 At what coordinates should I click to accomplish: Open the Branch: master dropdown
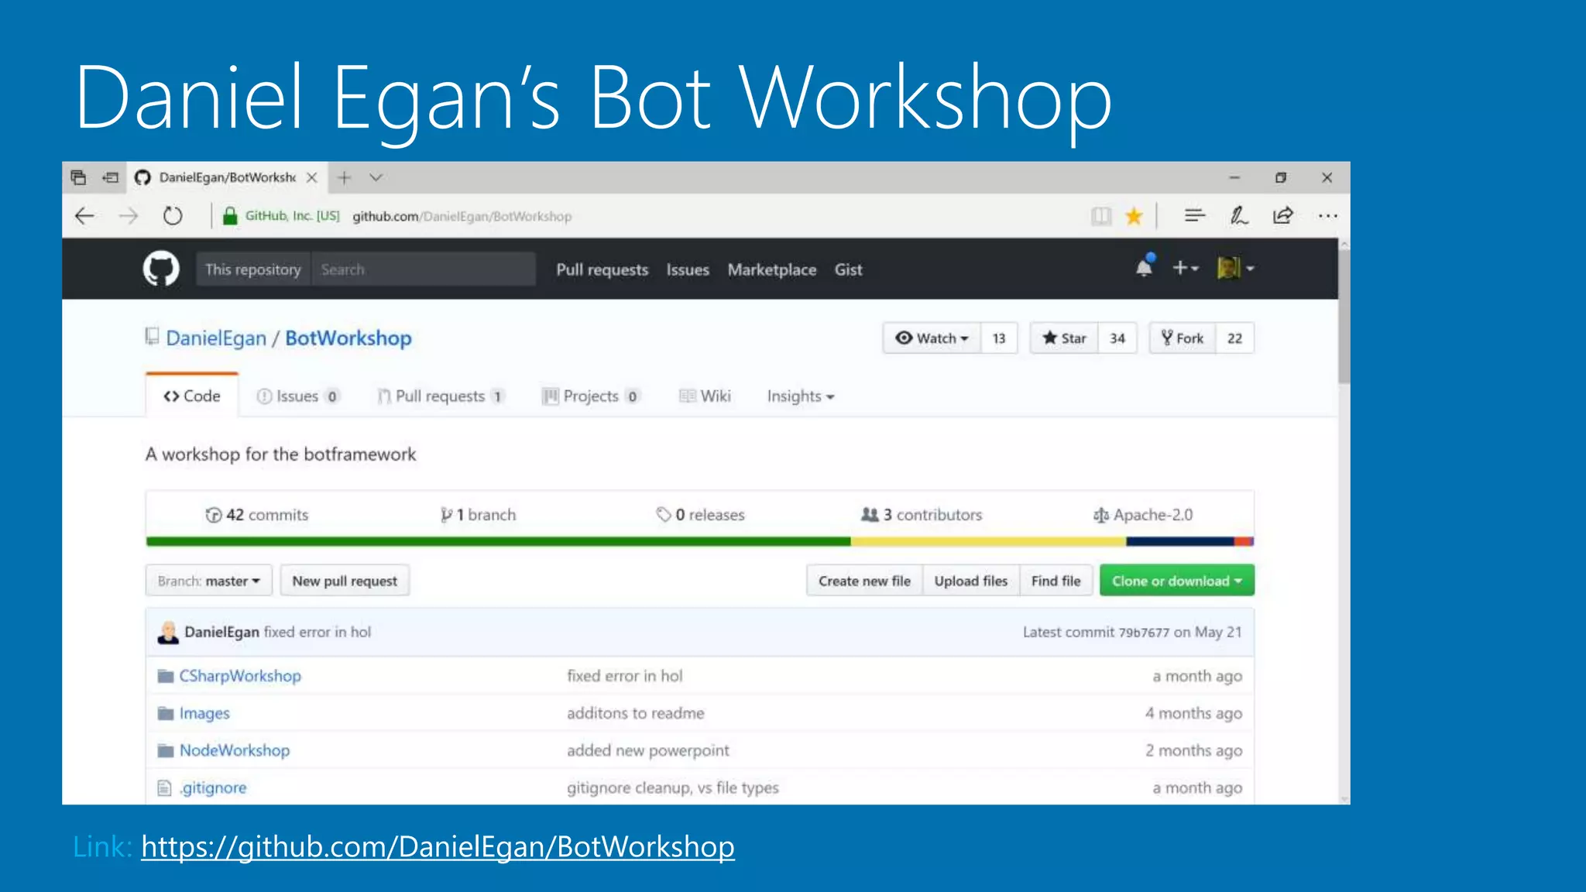(209, 581)
